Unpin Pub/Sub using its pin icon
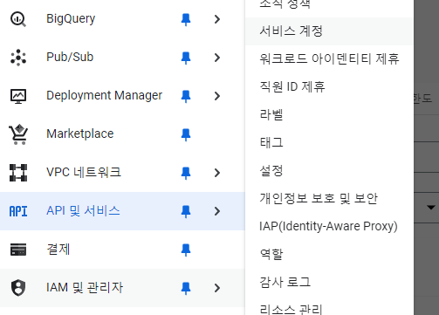Viewport: 439px width, 315px height. 186,58
